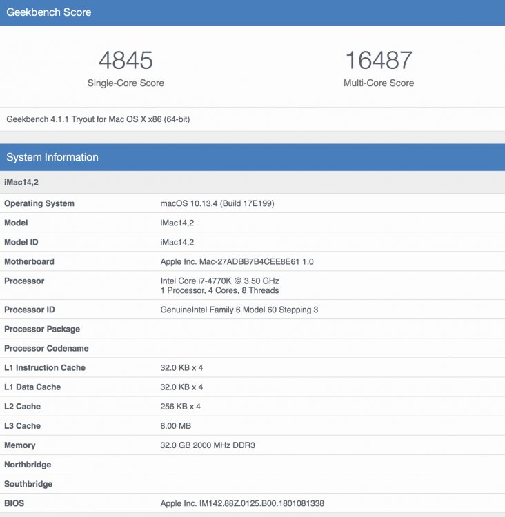Click the GenuineIntel Processor ID value
Viewport: 505px width, 517px height.
tap(239, 310)
